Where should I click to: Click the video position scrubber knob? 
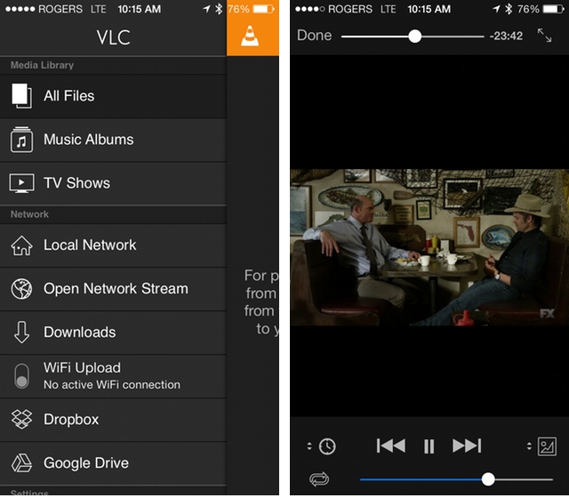(414, 36)
